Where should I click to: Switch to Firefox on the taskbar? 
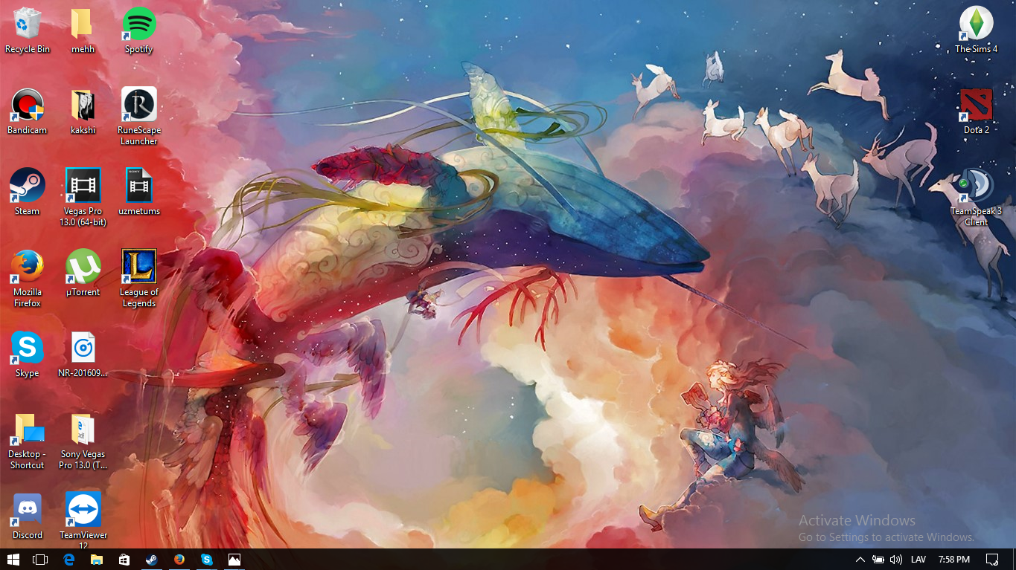(179, 559)
